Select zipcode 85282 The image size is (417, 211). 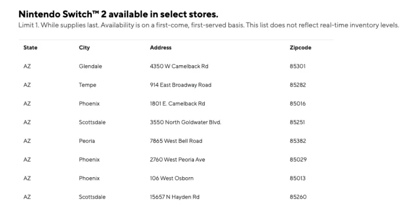click(x=297, y=85)
